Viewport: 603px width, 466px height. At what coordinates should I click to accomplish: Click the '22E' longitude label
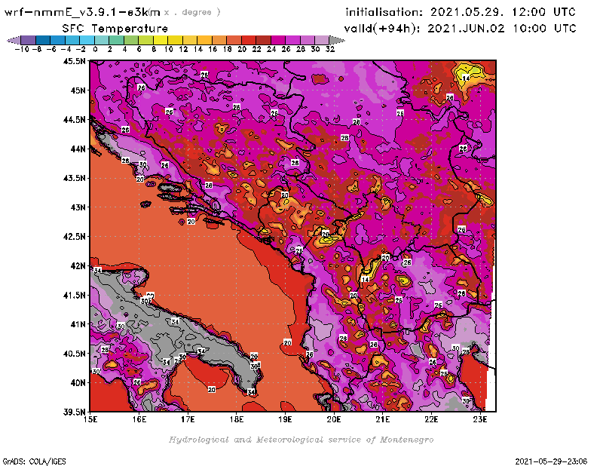pyautogui.click(x=431, y=419)
